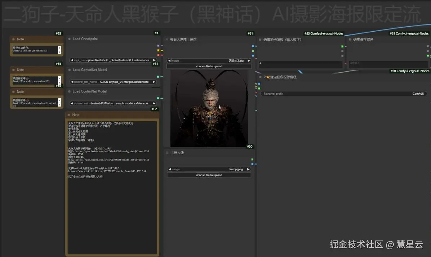Click the green output socket on Load ControlNet Model
Viewport: 431px width, 257px height.
(157, 76)
